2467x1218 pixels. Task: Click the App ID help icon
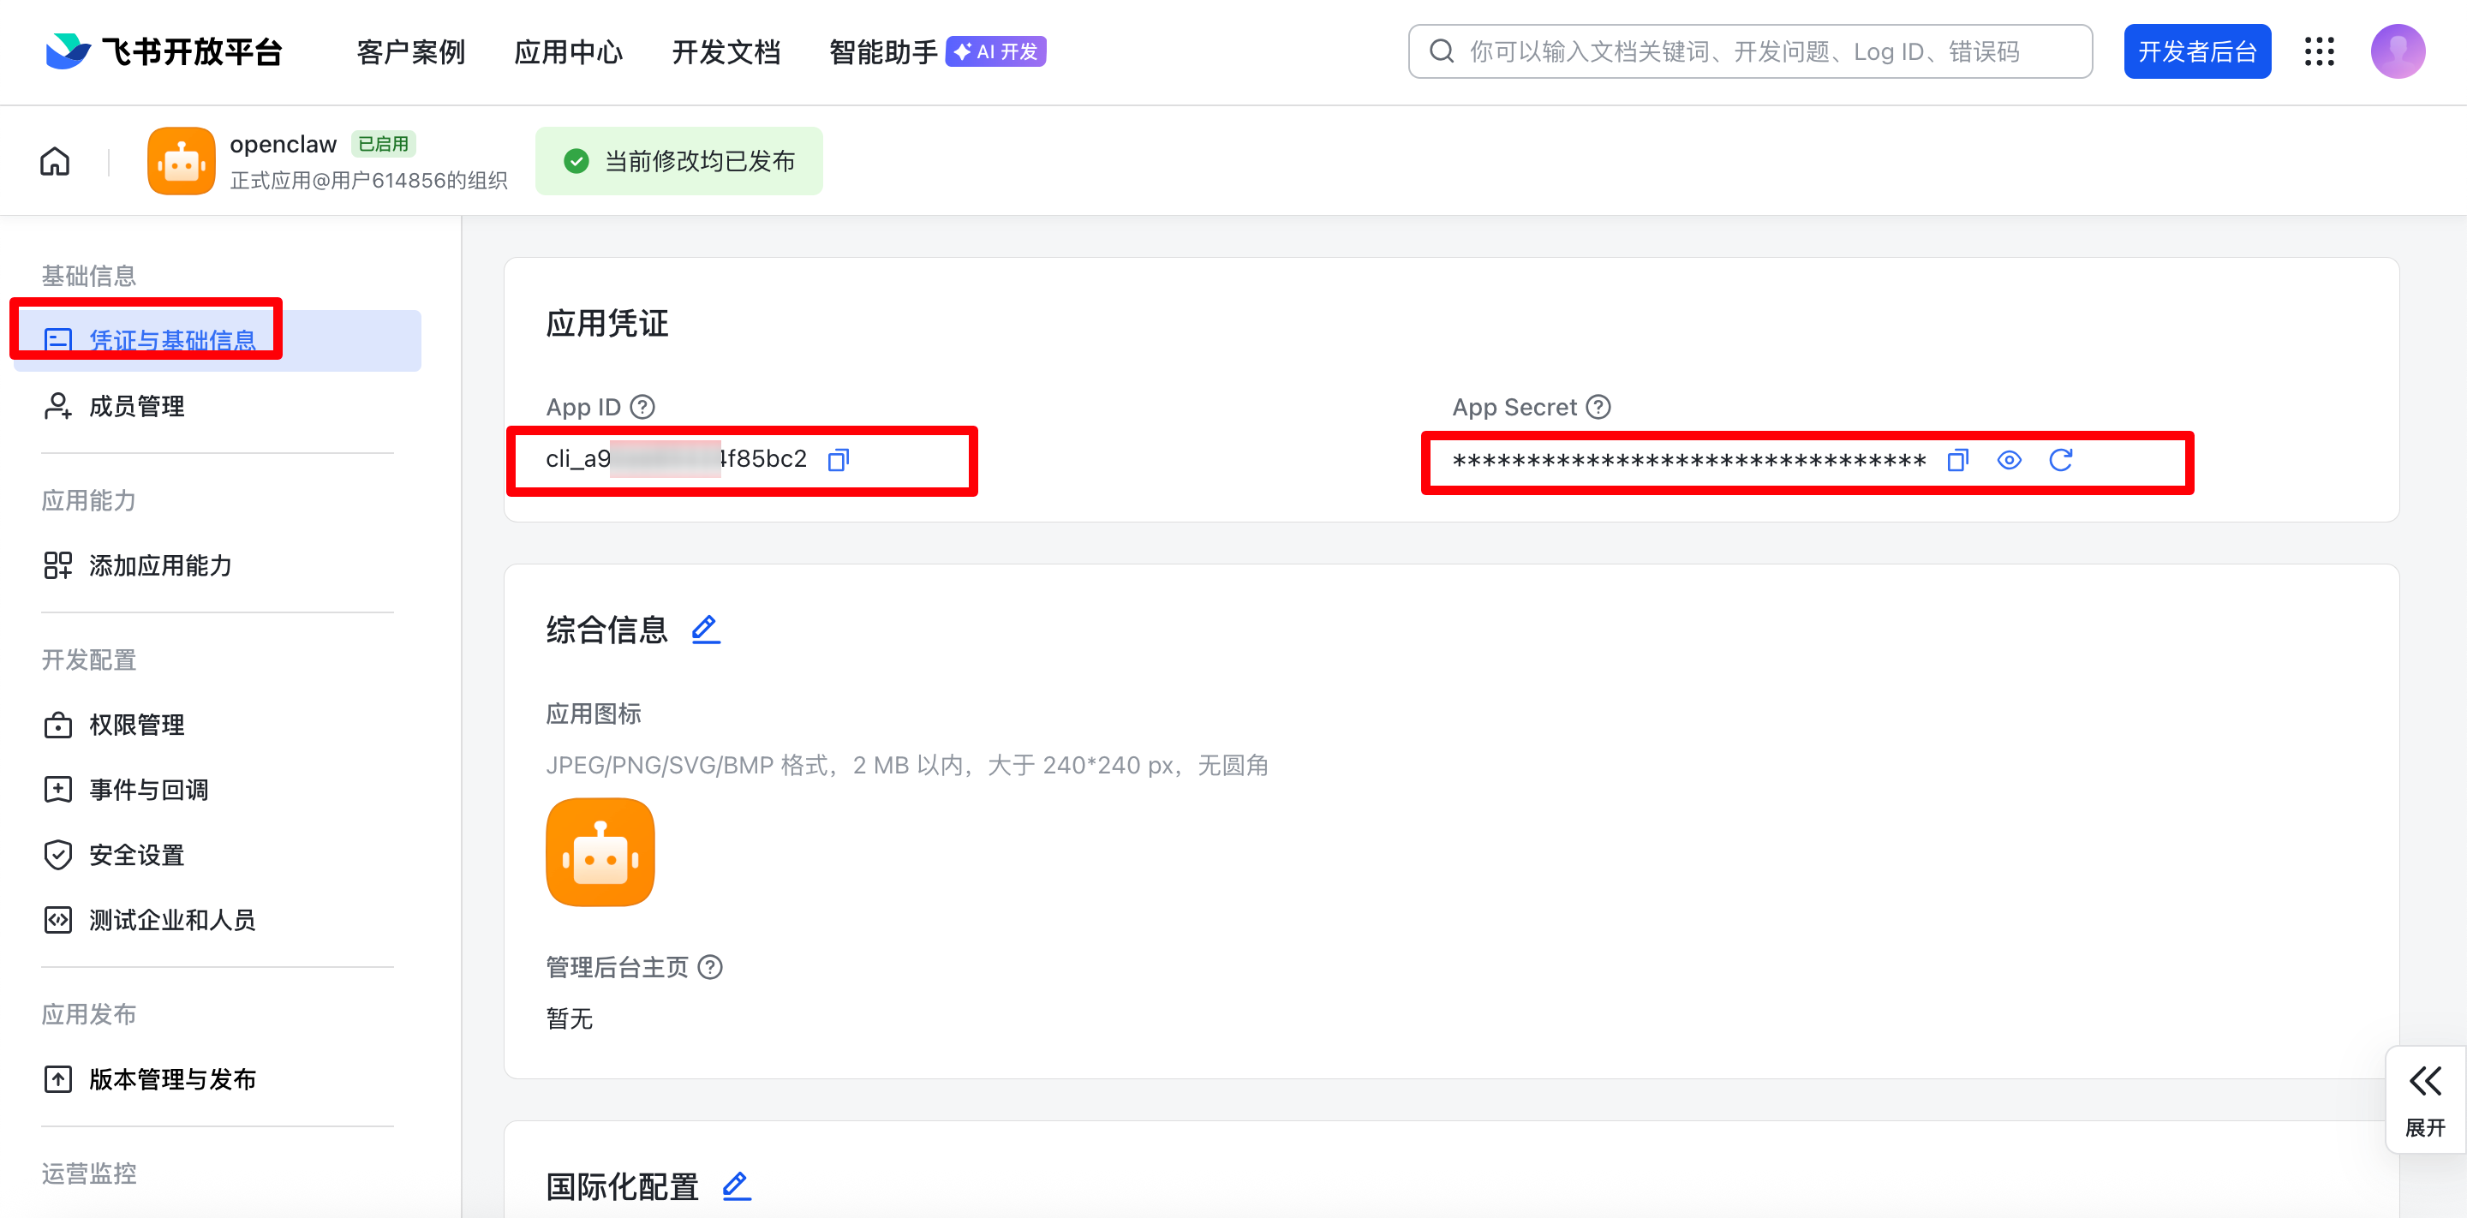642,407
